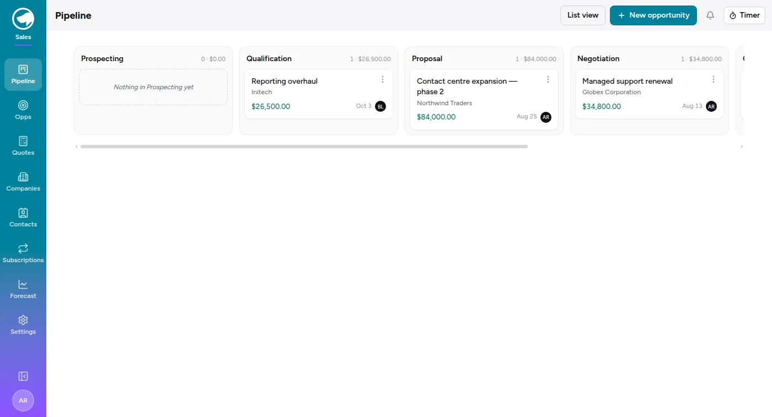Screen dimensions: 772x417
Task: Click the Aug 13 due date
Action: (x=692, y=106)
